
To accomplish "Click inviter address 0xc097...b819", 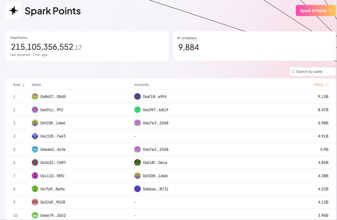I will coord(155,110).
